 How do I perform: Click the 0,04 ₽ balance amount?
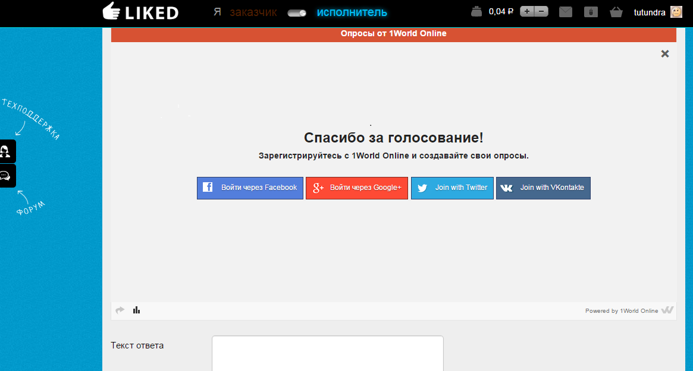(501, 11)
